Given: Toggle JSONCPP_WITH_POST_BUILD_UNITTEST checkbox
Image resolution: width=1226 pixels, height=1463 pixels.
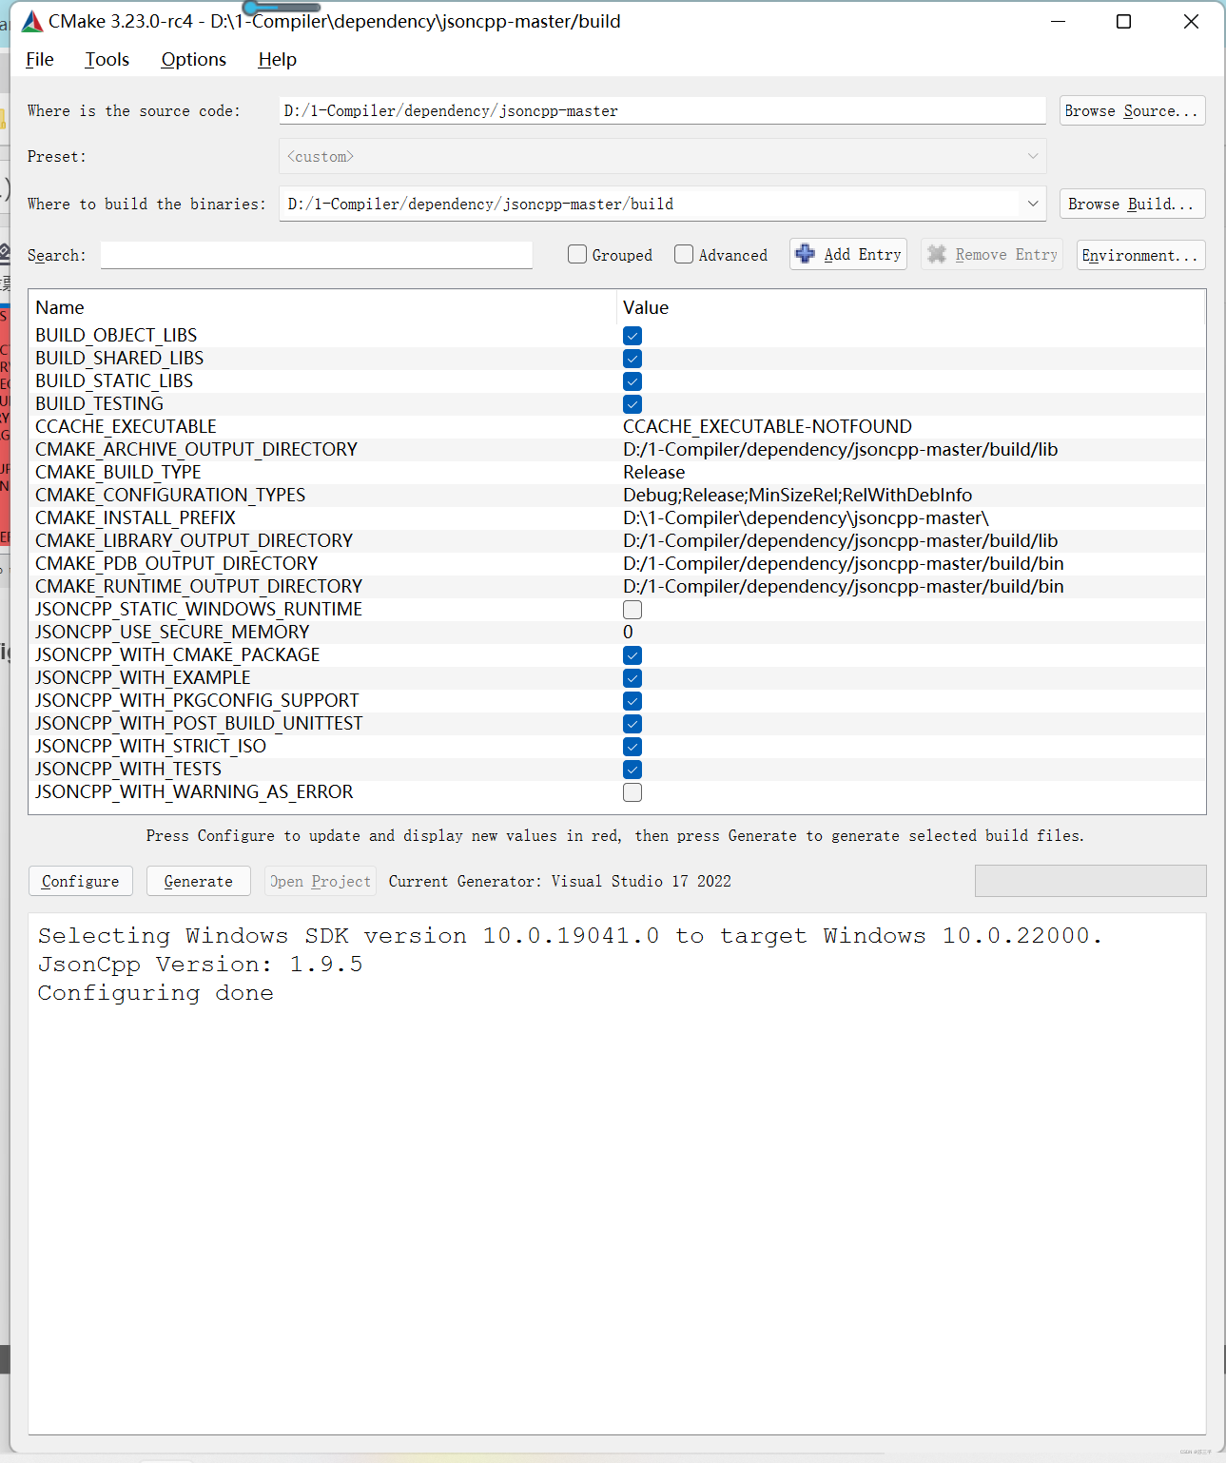Looking at the screenshot, I should 632,724.
